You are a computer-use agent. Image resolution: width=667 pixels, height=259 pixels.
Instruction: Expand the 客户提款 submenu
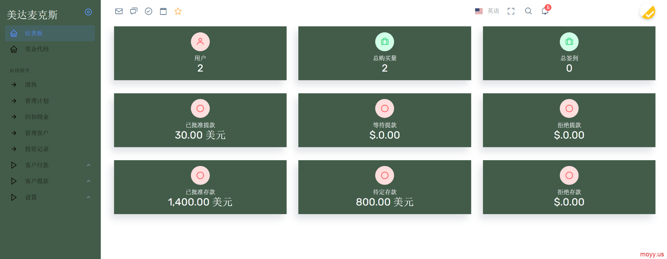[50, 181]
